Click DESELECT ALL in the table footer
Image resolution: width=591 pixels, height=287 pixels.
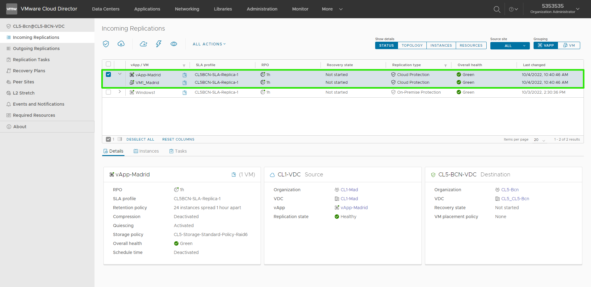(x=140, y=139)
